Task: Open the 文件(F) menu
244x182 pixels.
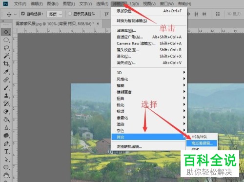Action: tap(20, 4)
